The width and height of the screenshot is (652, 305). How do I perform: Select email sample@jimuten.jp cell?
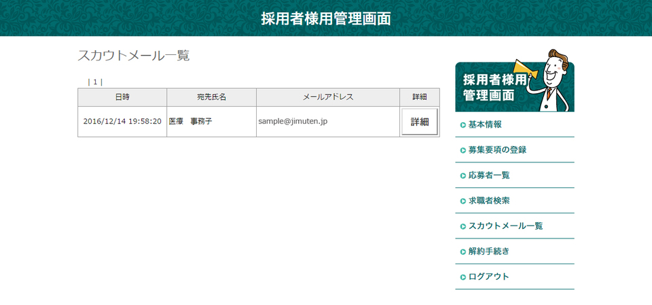(328, 122)
